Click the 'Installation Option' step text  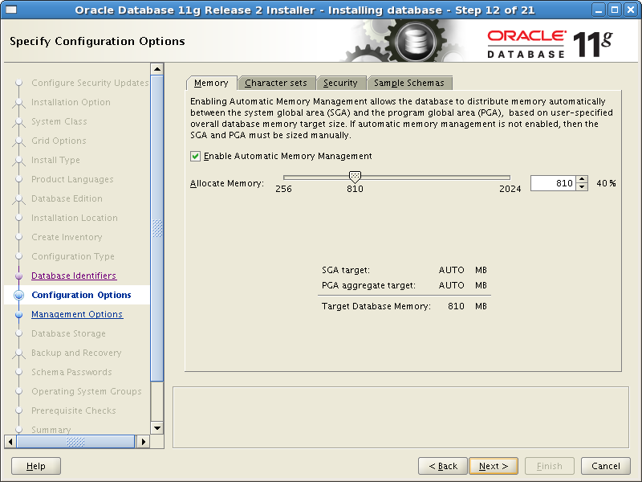tap(71, 102)
